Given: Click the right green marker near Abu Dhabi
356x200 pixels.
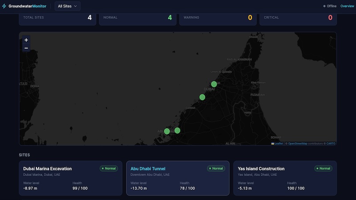Looking at the screenshot, I should click(177, 130).
